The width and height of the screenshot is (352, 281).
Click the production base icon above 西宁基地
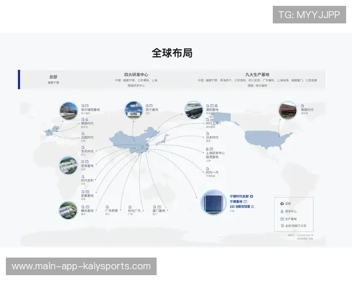[151, 106]
